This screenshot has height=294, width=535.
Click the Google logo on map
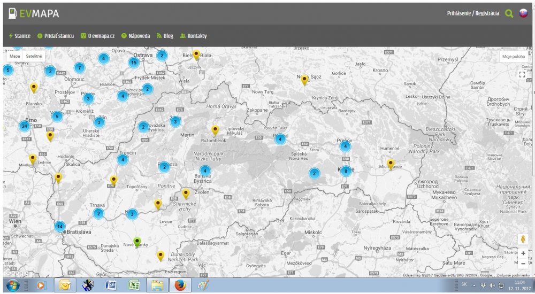click(x=17, y=273)
